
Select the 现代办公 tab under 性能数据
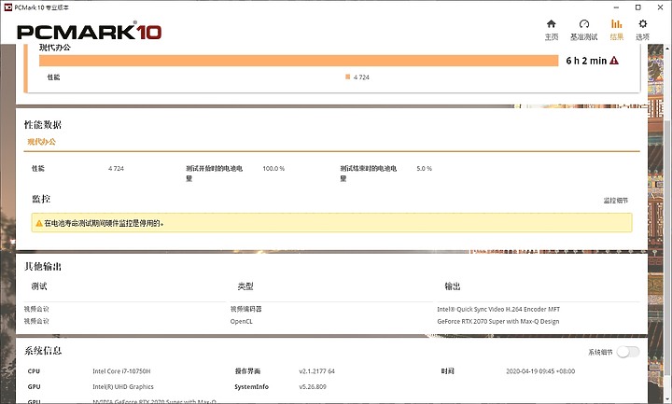(x=42, y=142)
